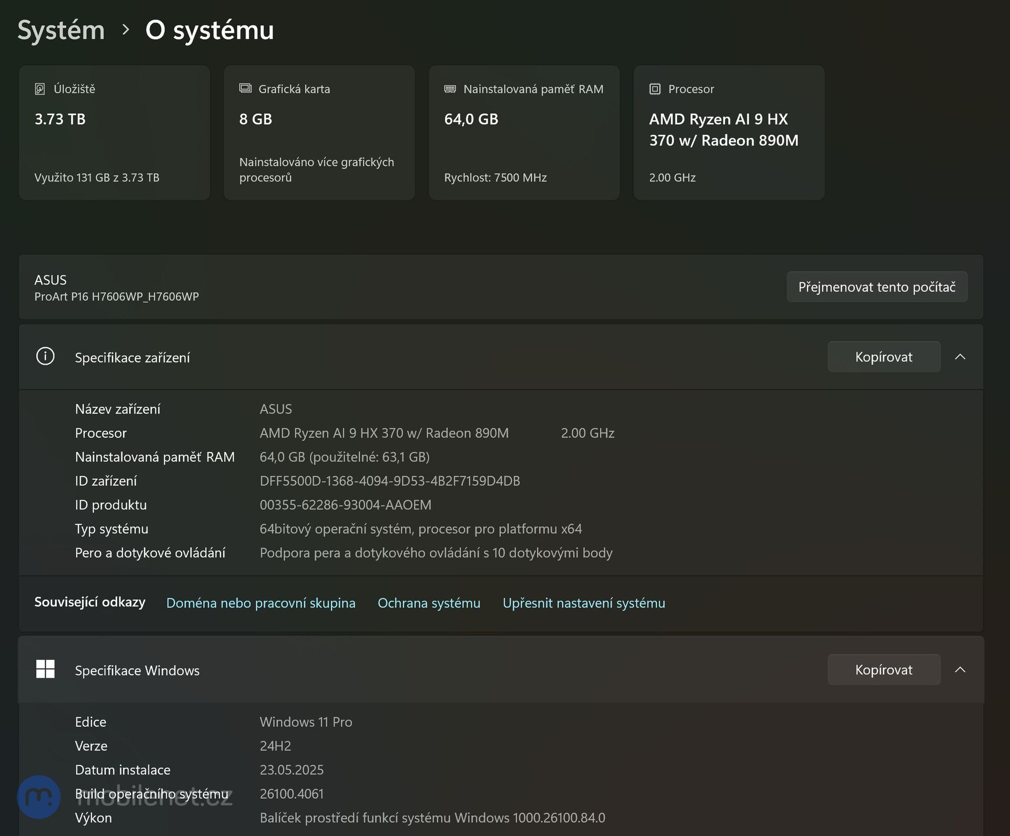1010x836 pixels.
Task: Click the Windows logo beside Specifikace Windows
Action: 46,669
